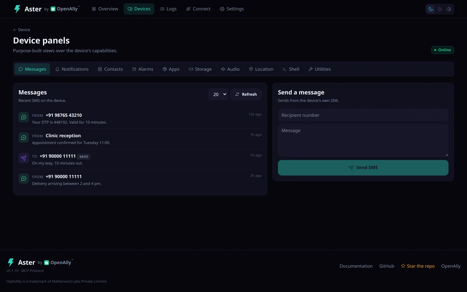Open the Apps tab
Screen dimensions: 467x292
point(171,69)
